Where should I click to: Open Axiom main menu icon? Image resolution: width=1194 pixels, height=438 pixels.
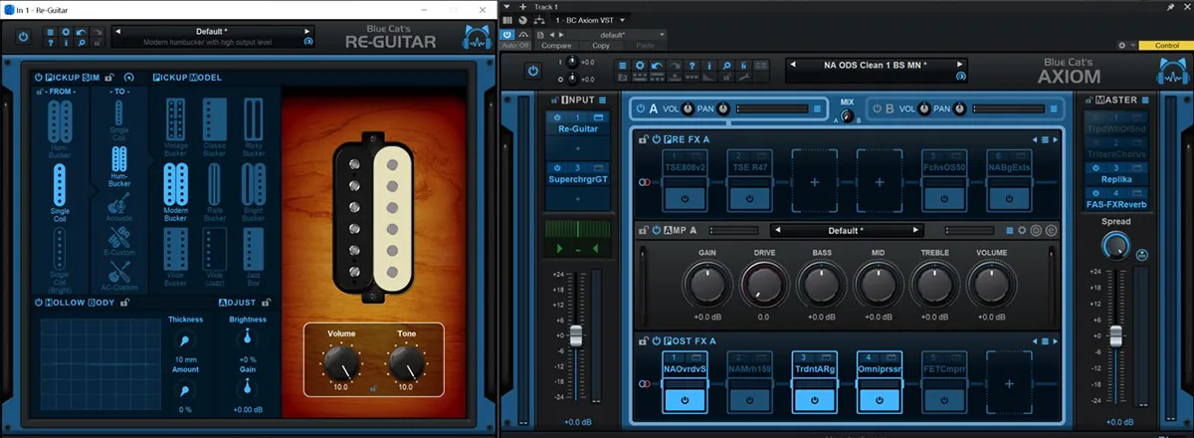[x=623, y=66]
